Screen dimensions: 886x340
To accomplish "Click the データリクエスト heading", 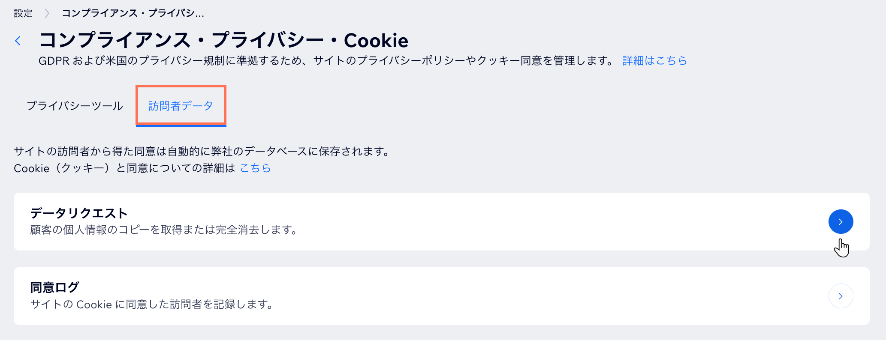I will [79, 213].
